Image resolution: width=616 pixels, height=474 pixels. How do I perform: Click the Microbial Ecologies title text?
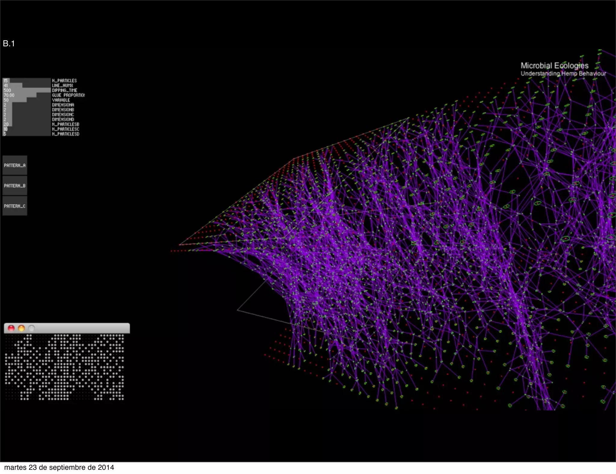pyautogui.click(x=554, y=66)
